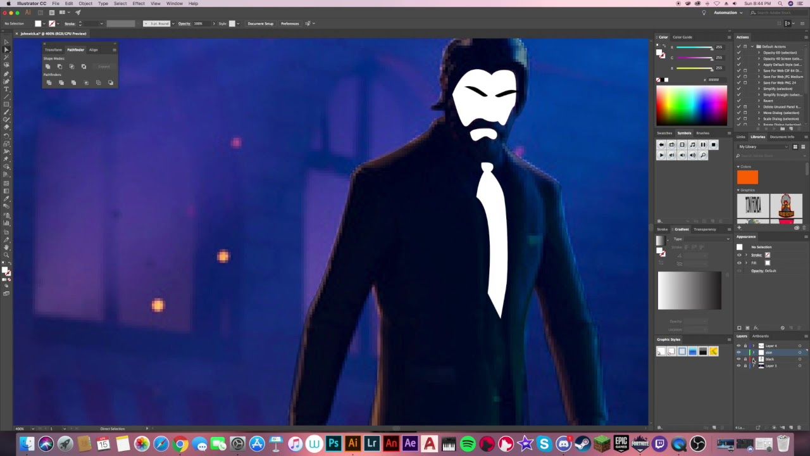The height and width of the screenshot is (456, 810).
Task: Click the Minus Back pathfinder icon
Action: tap(110, 82)
